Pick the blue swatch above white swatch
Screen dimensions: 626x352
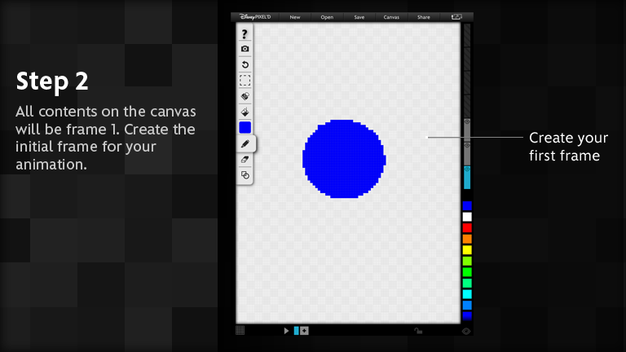(467, 205)
